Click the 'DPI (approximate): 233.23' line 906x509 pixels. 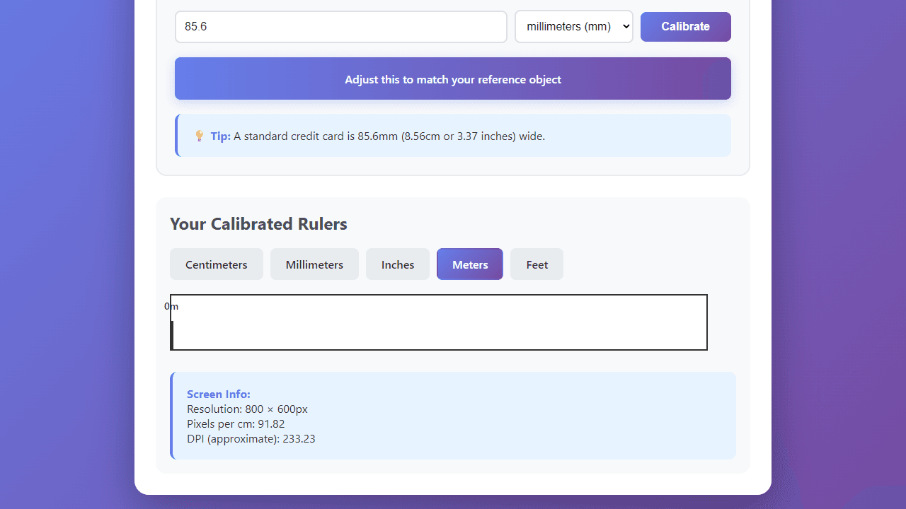coord(251,439)
